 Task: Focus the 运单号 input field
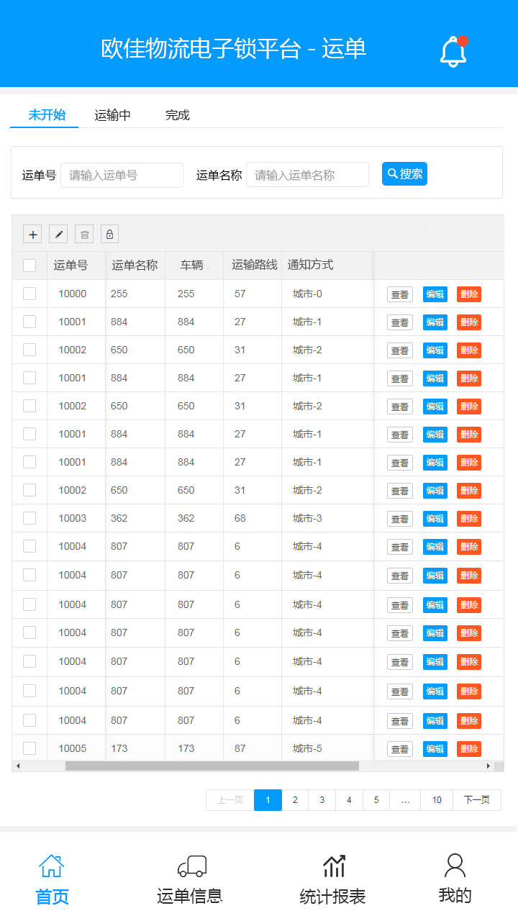coord(122,175)
